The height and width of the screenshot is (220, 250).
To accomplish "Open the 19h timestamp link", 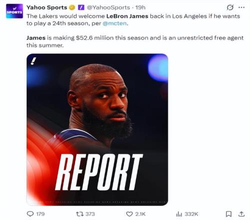I will [x=140, y=7].
